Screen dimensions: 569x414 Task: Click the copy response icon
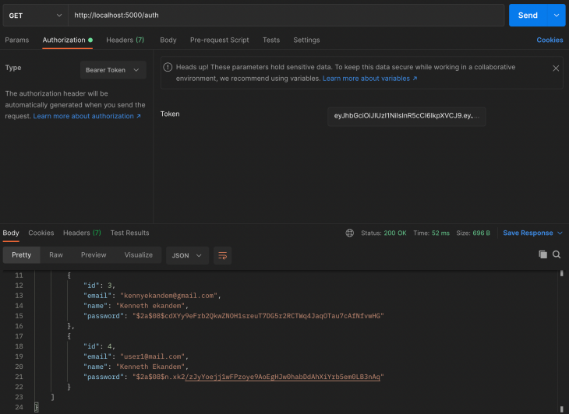coord(542,254)
